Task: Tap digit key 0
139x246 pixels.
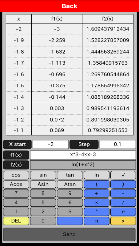Action: pos(43,221)
